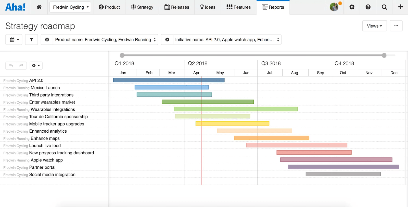This screenshot has height=207, width=408.
Task: Click the Enter wearables market label
Action: tap(52, 102)
